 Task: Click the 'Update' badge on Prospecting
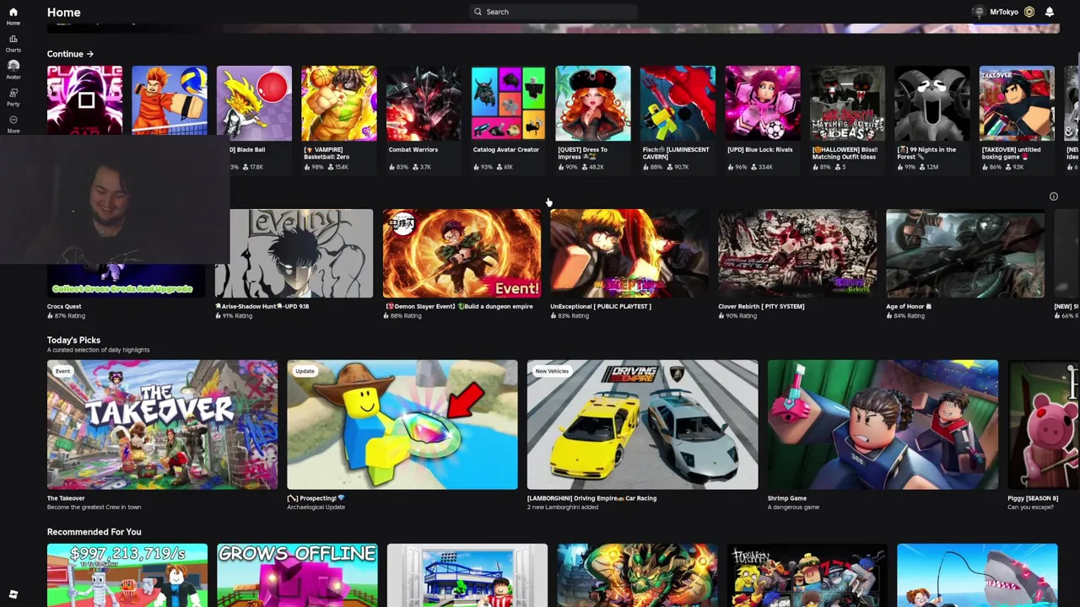[305, 371]
